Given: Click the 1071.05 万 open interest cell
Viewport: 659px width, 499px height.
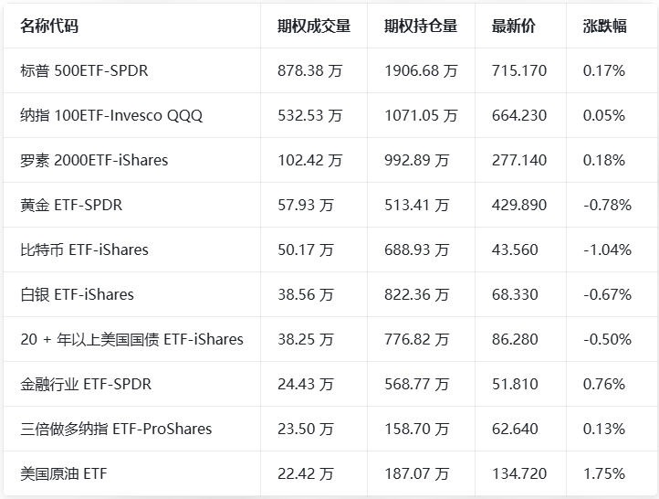Looking at the screenshot, I should point(421,115).
